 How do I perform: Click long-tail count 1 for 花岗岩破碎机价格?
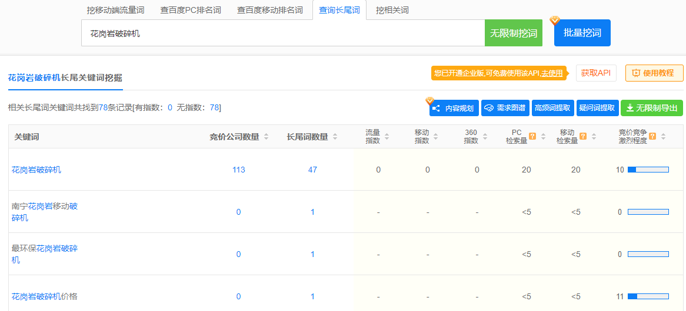pos(312,296)
